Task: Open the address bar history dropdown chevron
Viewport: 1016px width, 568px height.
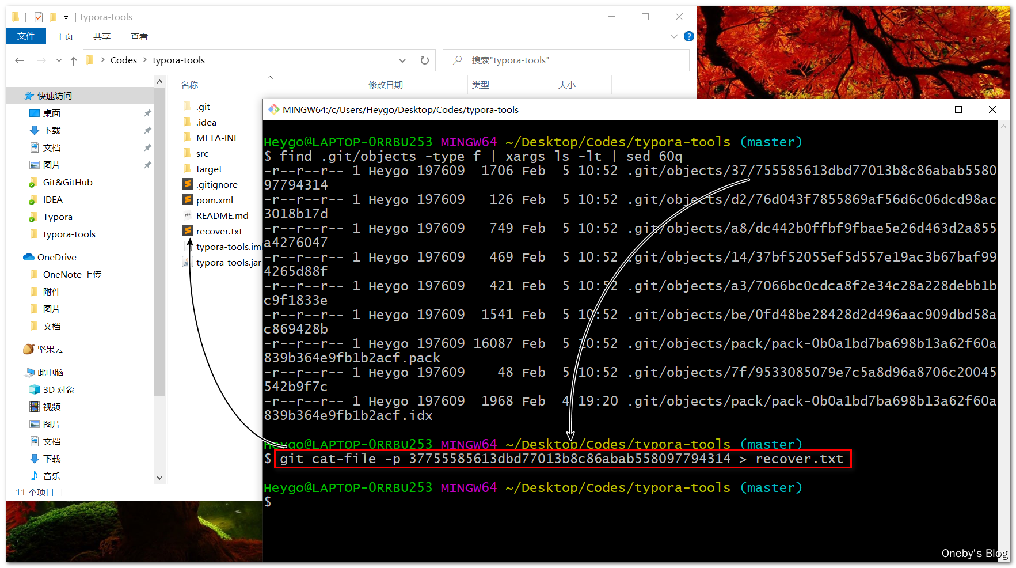Action: click(402, 60)
